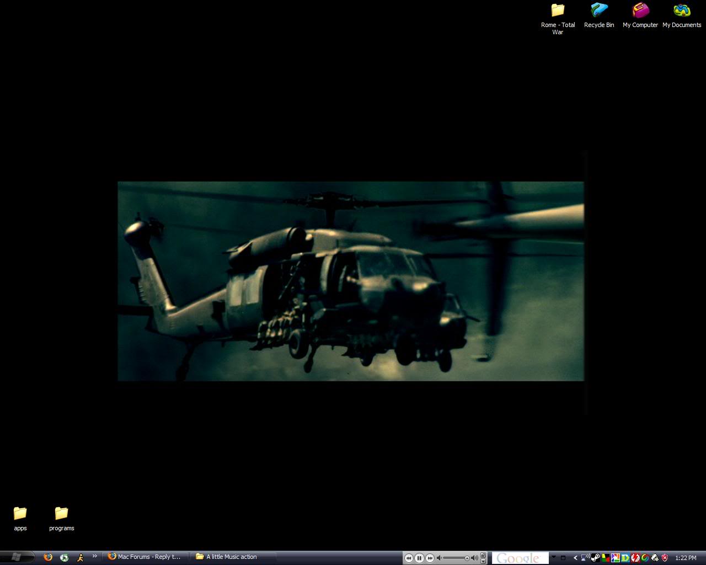Image resolution: width=706 pixels, height=565 pixels.
Task: Click the green swirl tray icon
Action: pyautogui.click(x=644, y=558)
